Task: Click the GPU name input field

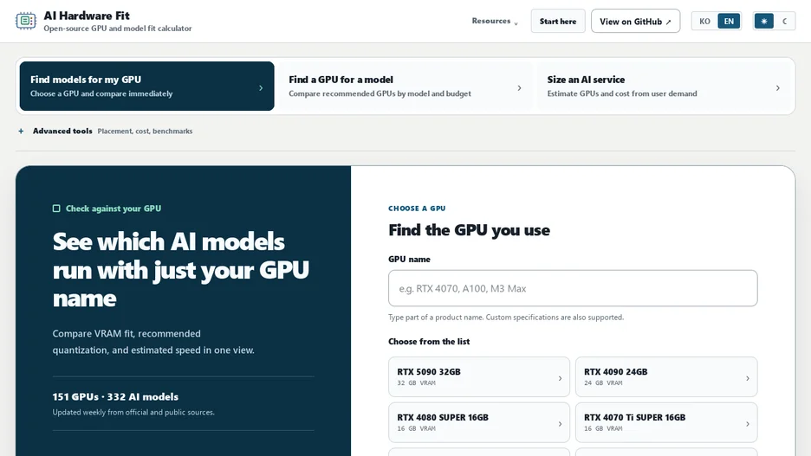Action: [573, 288]
